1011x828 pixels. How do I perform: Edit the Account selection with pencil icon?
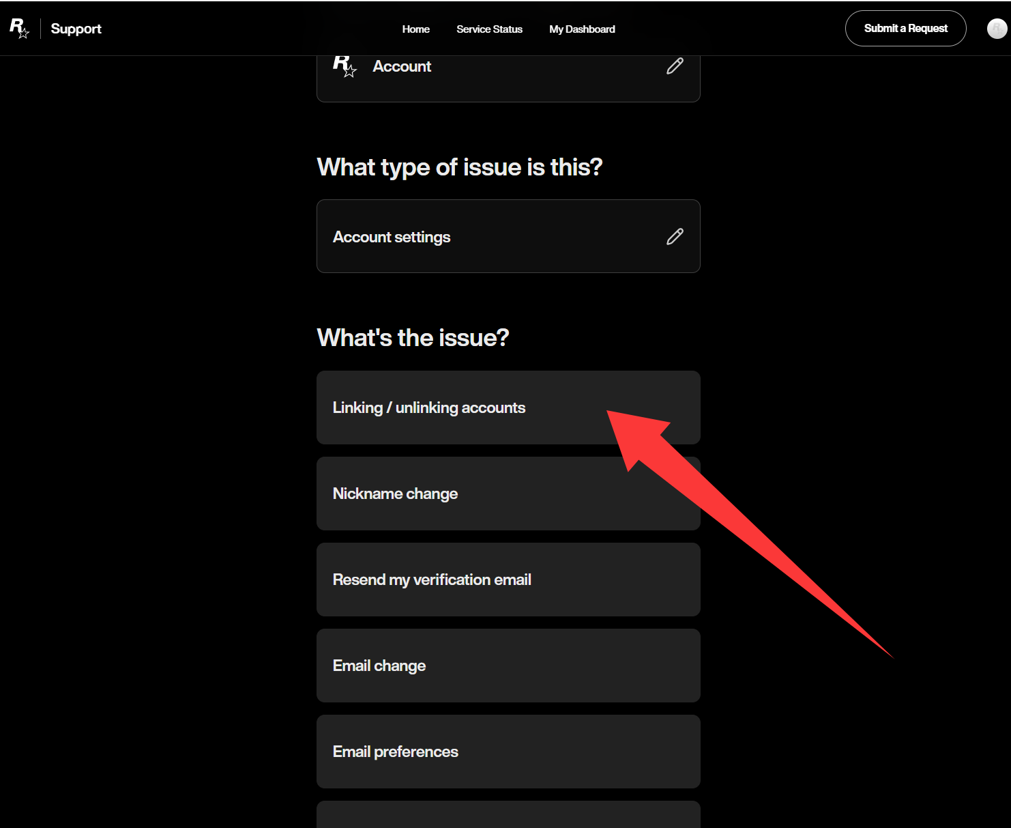coord(675,66)
